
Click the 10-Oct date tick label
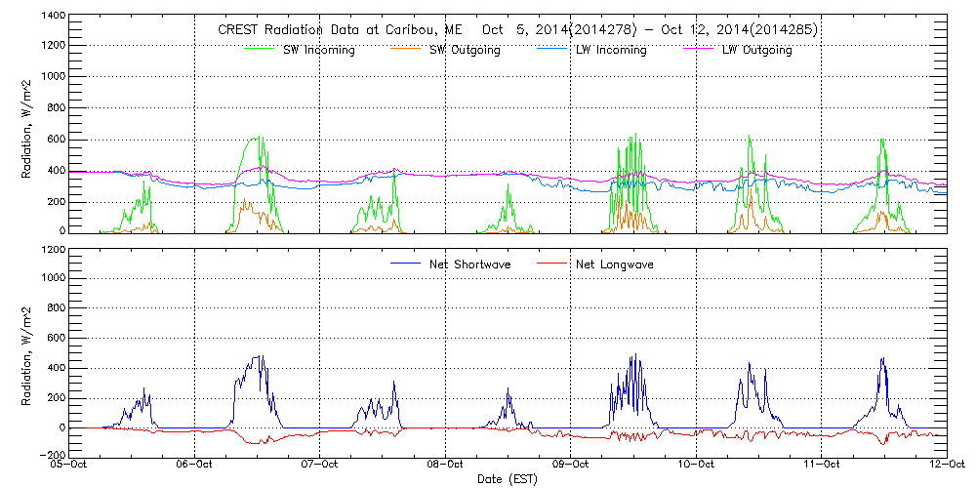pos(696,466)
